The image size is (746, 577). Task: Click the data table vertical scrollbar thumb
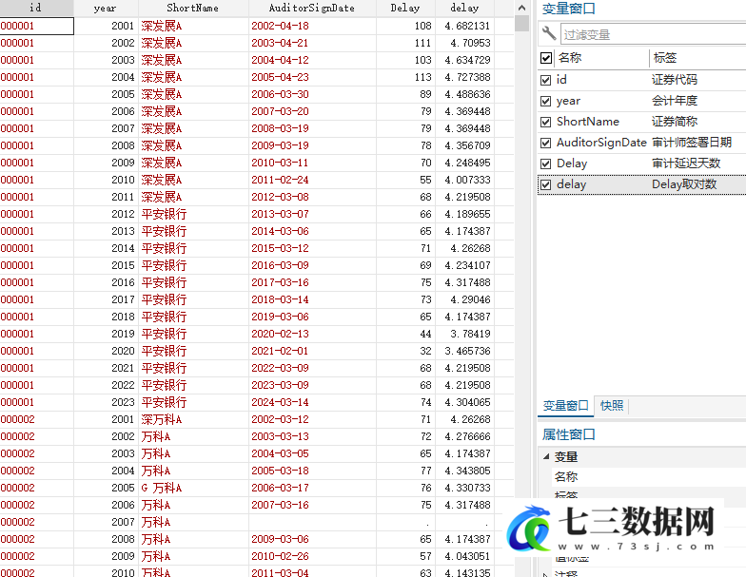click(521, 23)
